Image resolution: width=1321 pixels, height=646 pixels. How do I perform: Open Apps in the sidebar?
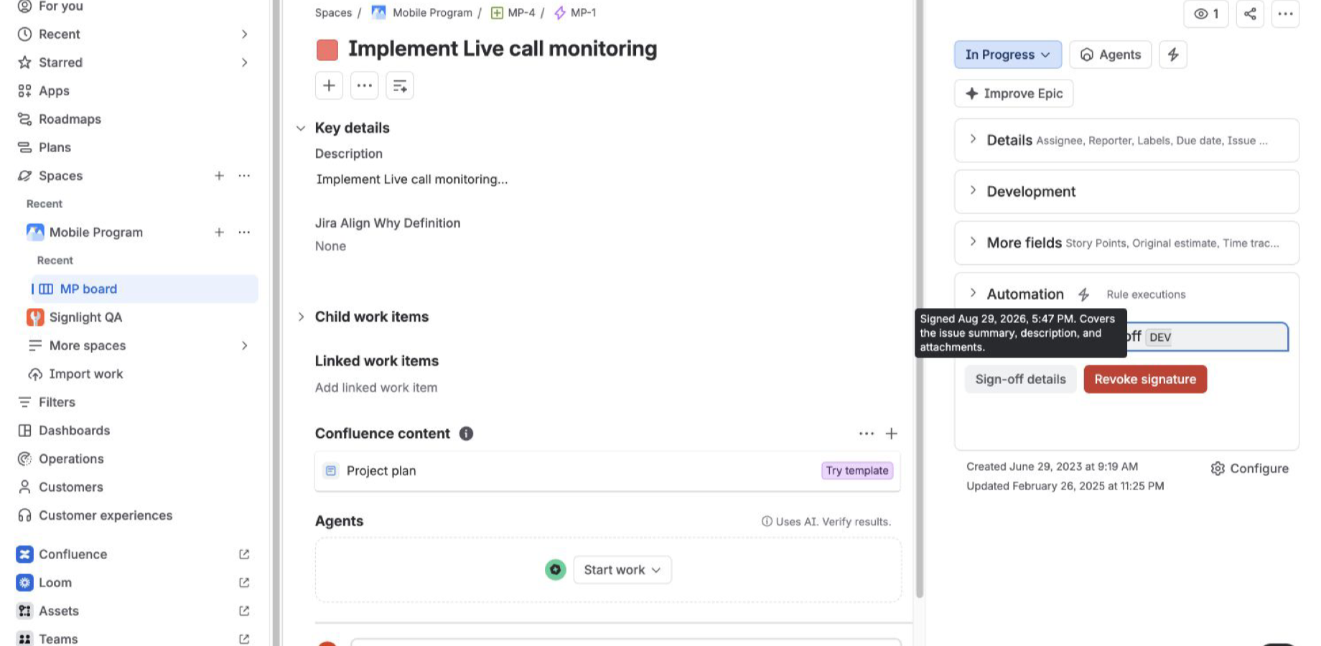pos(54,91)
